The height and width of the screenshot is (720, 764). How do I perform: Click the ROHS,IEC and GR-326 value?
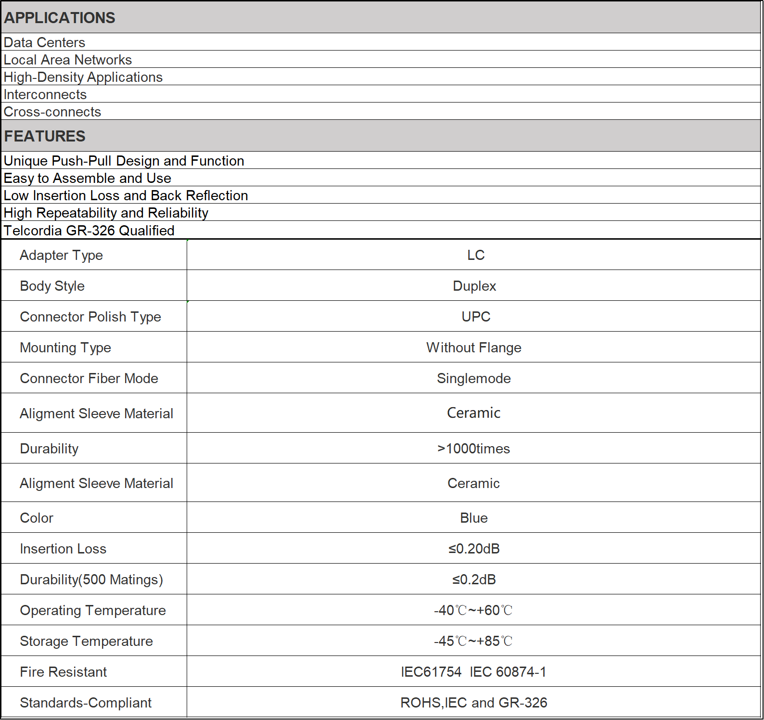(474, 703)
